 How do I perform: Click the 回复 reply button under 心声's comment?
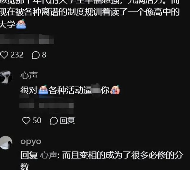pos(67,120)
